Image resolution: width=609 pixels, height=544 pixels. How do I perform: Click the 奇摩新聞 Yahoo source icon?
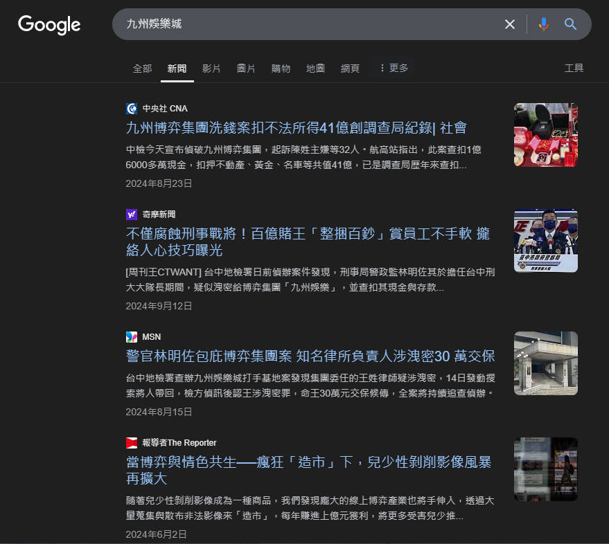pos(132,215)
